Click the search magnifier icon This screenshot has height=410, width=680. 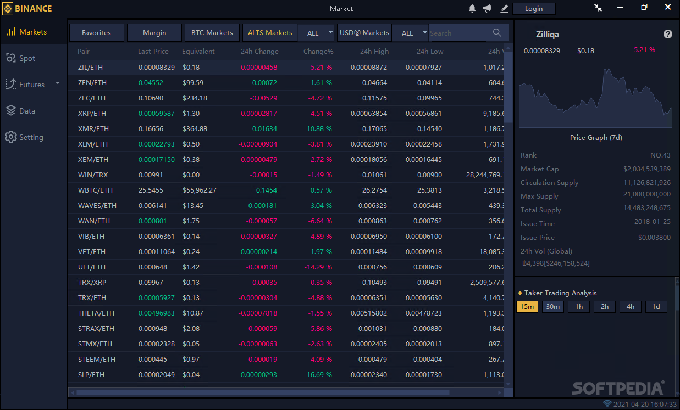(497, 33)
